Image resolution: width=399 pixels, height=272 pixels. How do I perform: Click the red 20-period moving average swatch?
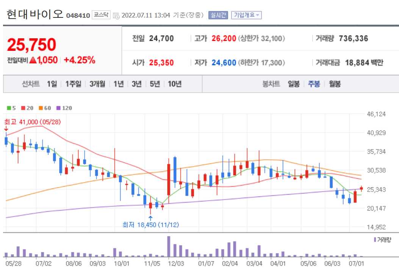23,108
